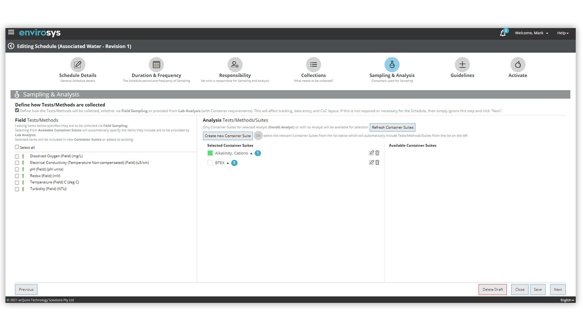Switch to the Collections step

[313, 65]
